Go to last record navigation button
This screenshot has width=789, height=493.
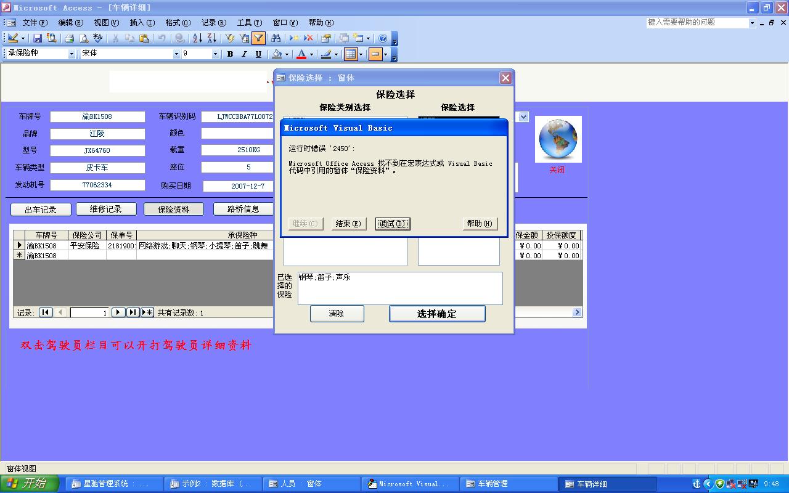tap(133, 312)
